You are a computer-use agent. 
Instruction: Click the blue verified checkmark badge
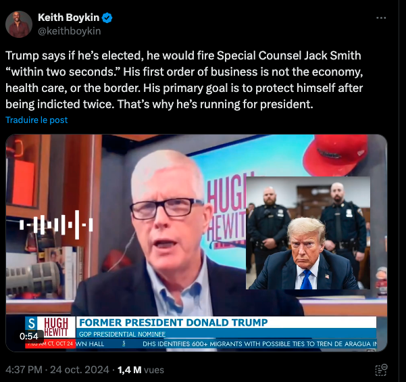tap(107, 18)
